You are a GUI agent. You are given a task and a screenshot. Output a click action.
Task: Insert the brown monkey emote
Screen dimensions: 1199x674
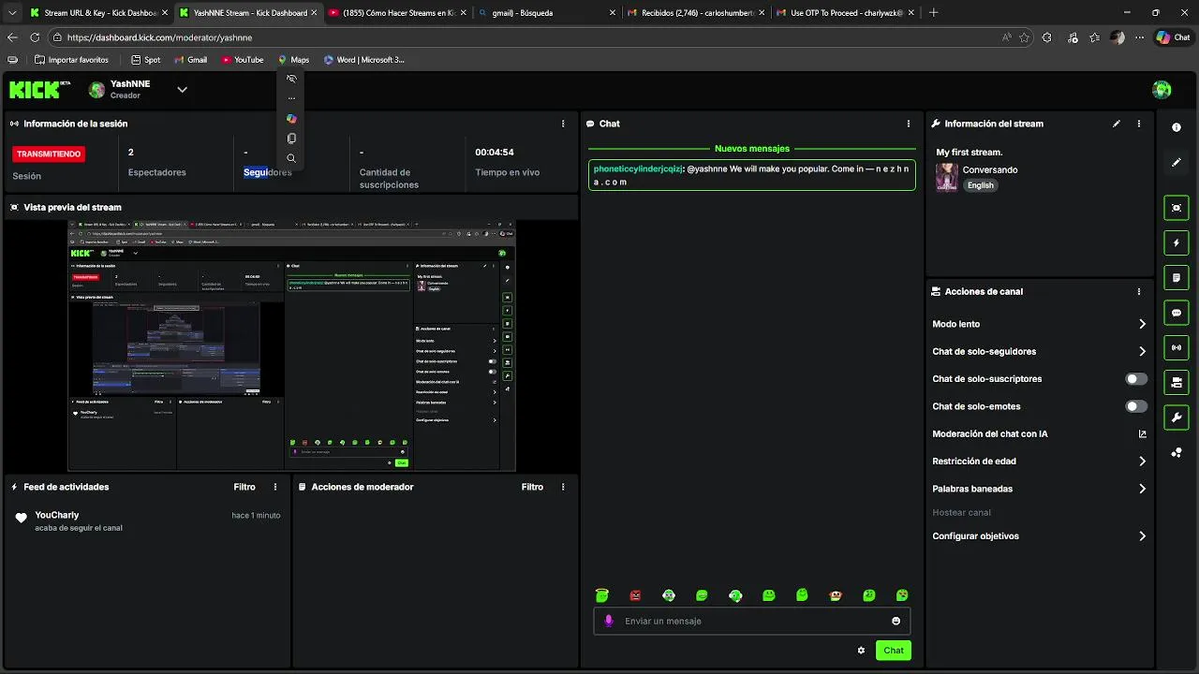coord(836,595)
